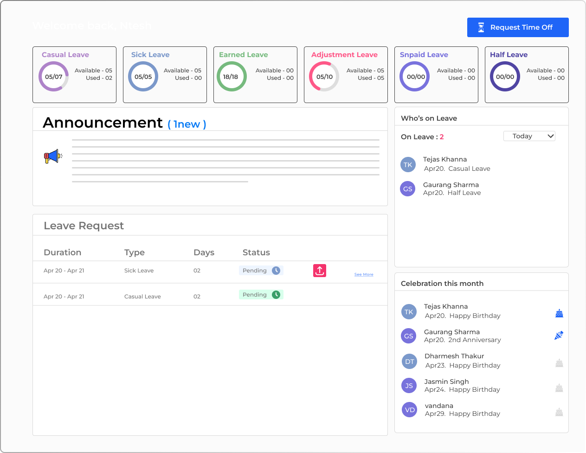The image size is (586, 453).
Task: Click the Sick Leave 05/05 progress ring
Action: [x=143, y=77]
